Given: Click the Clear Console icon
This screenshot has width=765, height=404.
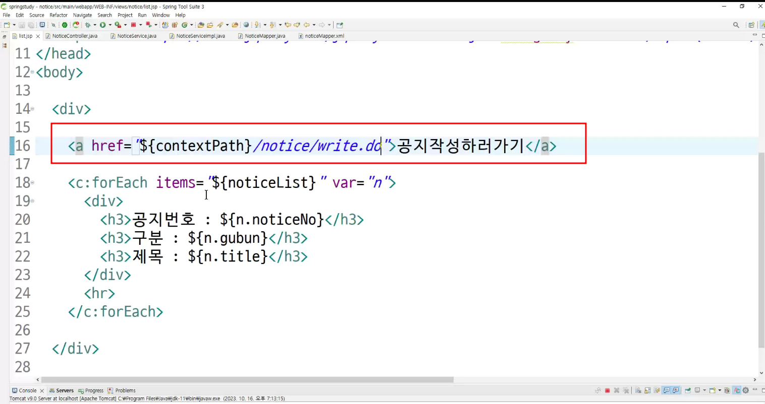Looking at the screenshot, I should 638,390.
